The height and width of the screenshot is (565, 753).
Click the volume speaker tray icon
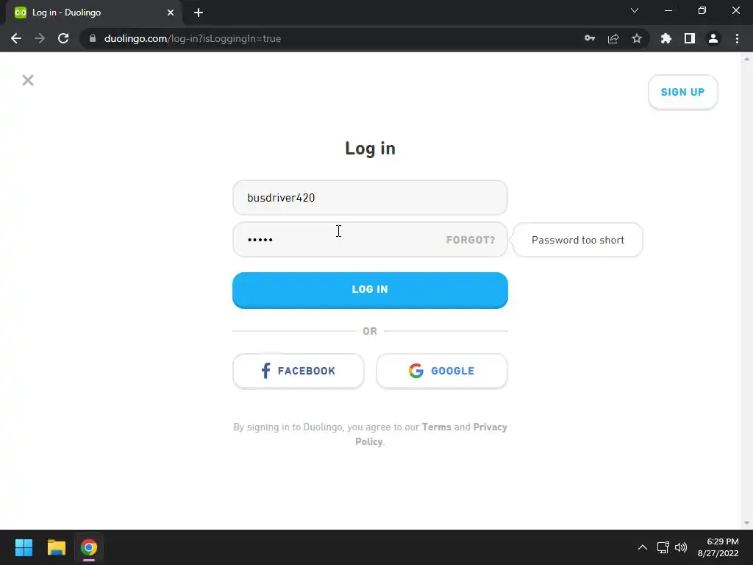681,547
